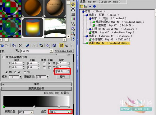Click the Gradient Ramp map type button

click(64, 51)
